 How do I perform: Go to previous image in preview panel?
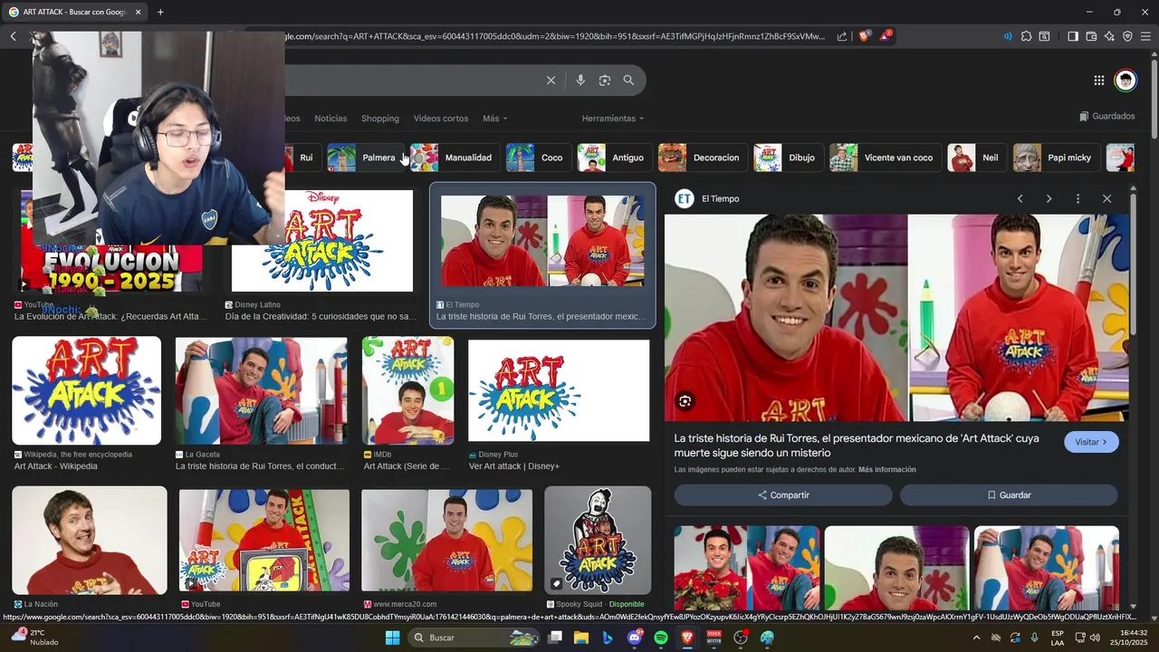point(1020,198)
